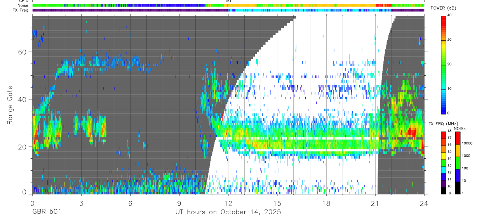477x220 pixels.
Task: Click the Range Gate axis label
Action: click(x=10, y=105)
